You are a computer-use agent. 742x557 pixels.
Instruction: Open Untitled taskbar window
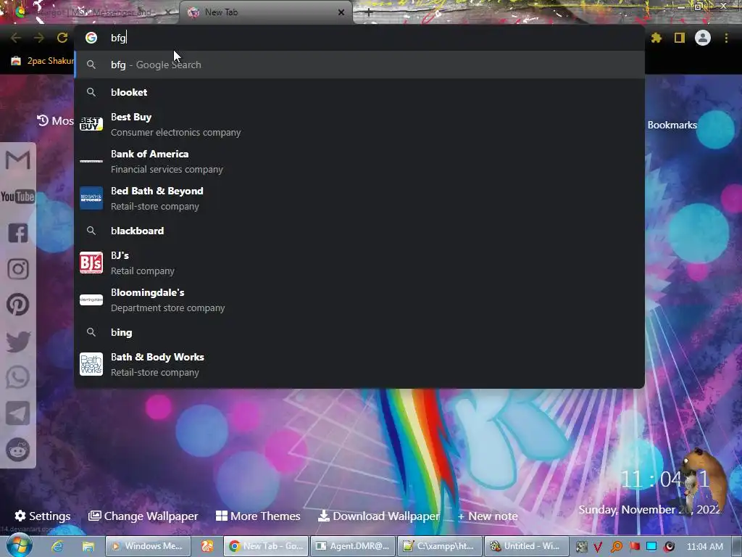(528, 546)
